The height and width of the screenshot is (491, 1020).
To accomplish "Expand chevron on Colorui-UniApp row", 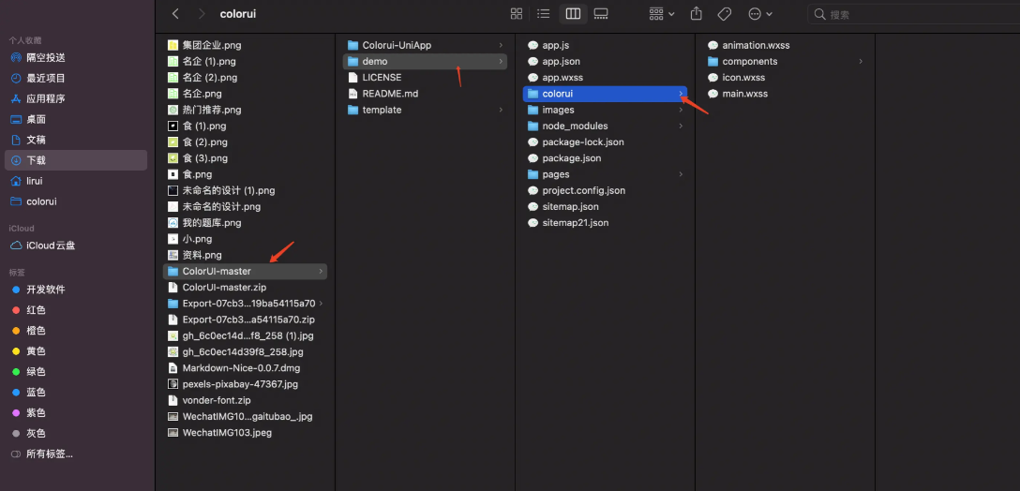I will coord(501,46).
